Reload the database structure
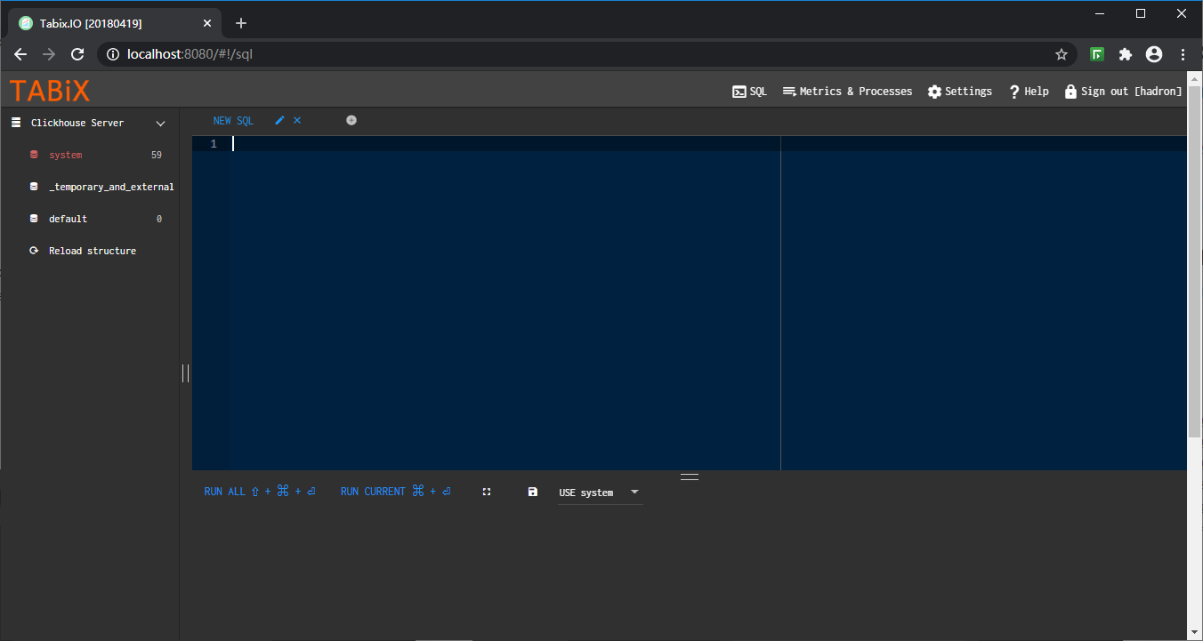1203x641 pixels. point(92,250)
